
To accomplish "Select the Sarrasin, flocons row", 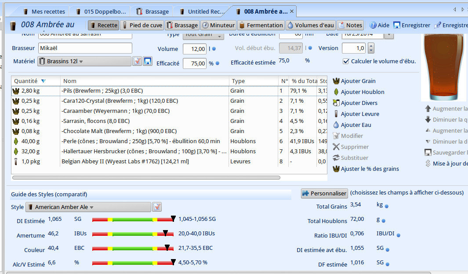I will [169, 121].
